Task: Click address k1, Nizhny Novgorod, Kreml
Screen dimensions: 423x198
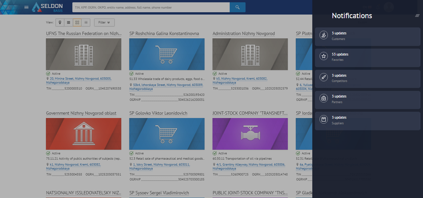Action: pyautogui.click(x=73, y=167)
